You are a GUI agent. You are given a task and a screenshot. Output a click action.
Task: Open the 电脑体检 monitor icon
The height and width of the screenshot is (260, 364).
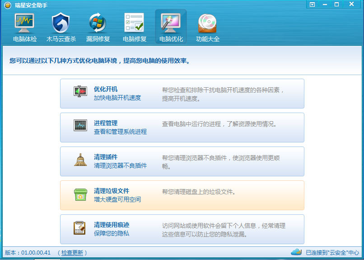24,23
